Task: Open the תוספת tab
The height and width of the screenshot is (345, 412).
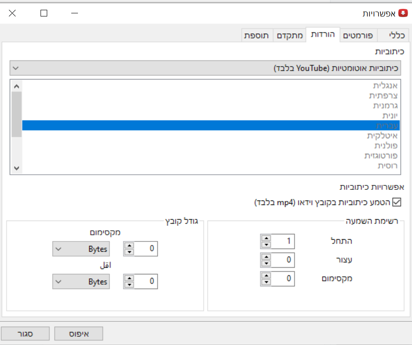Action: coord(257,36)
